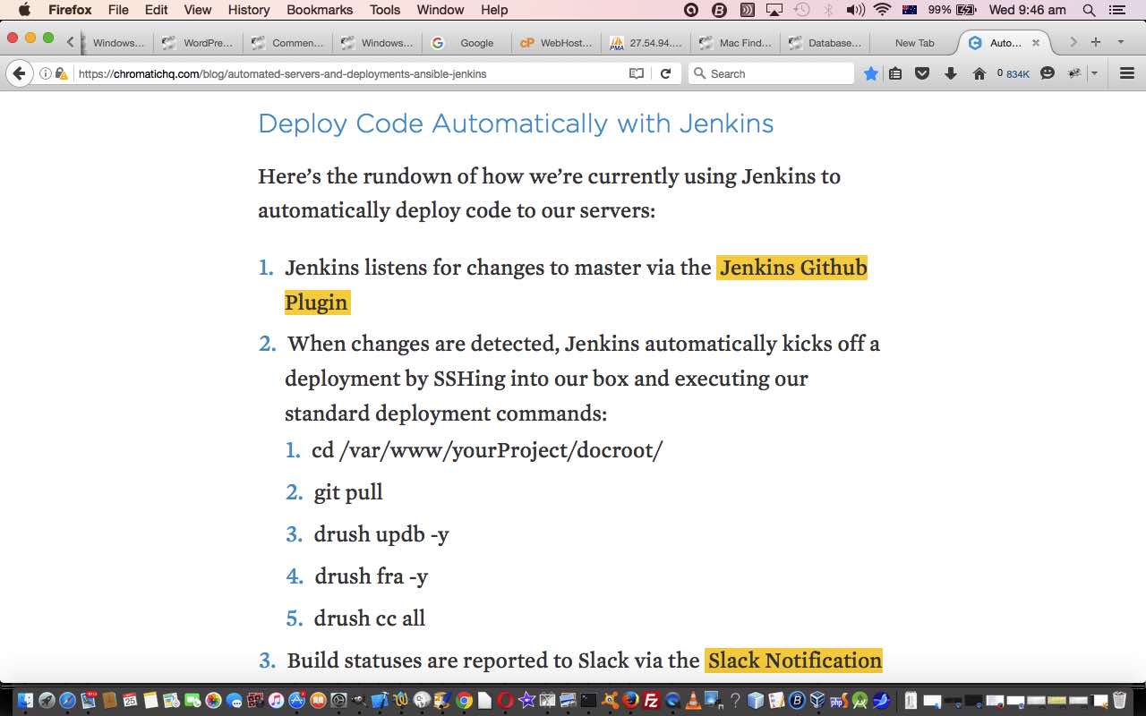1146x716 pixels.
Task: Reload the current page
Action: pyautogui.click(x=665, y=73)
